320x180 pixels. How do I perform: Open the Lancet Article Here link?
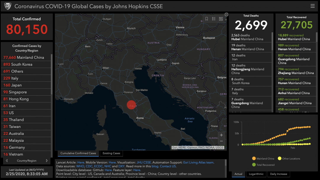click(x=81, y=163)
